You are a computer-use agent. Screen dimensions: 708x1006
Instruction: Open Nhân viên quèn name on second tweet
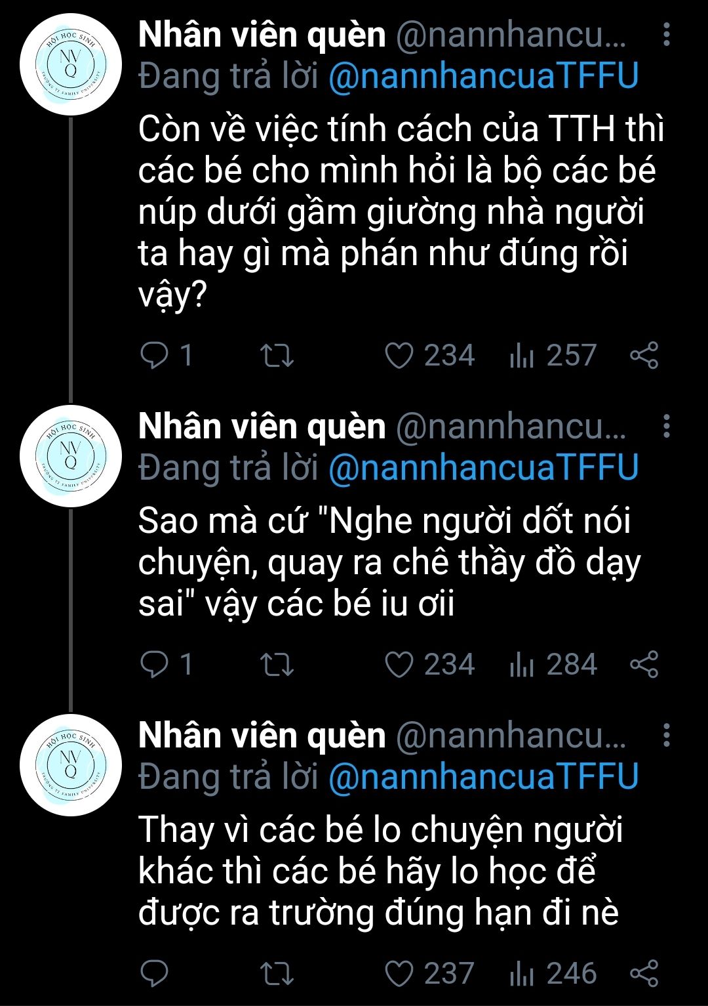tap(262, 427)
